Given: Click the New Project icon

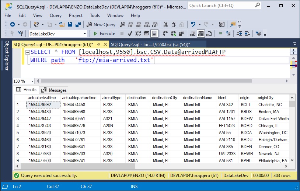Looking at the screenshot, I should click(x=36, y=24).
